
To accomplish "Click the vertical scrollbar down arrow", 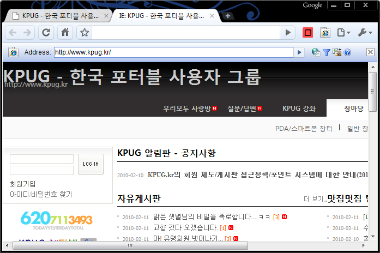I will tap(373, 237).
